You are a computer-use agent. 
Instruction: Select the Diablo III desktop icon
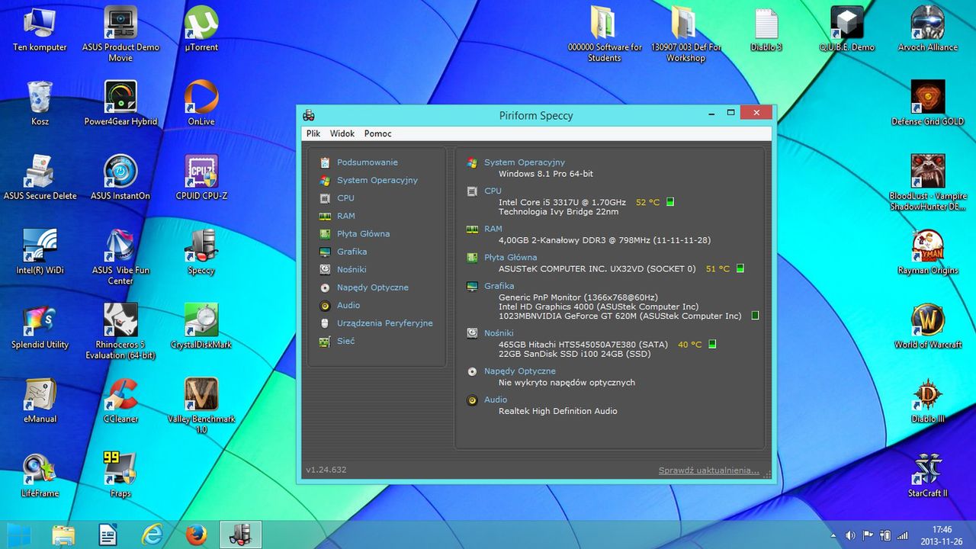[x=928, y=401]
